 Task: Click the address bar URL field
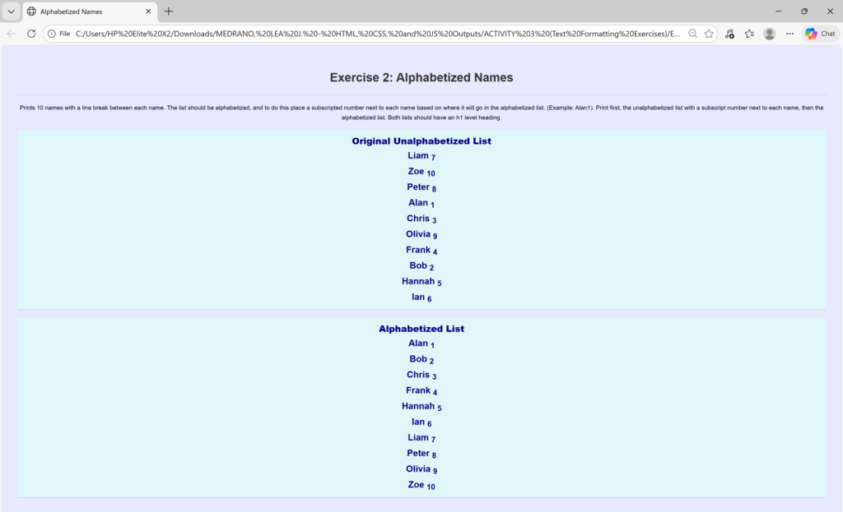pos(370,34)
